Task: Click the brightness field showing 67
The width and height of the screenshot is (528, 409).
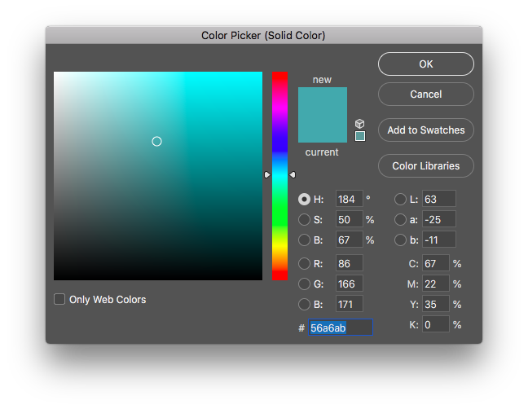Action: point(350,240)
